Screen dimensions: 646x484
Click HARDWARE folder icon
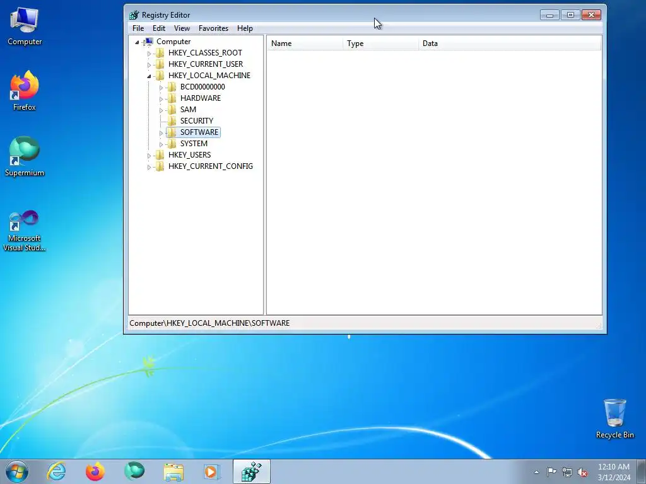pyautogui.click(x=172, y=98)
